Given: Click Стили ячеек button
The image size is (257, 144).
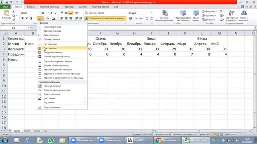Looking at the screenshot, I should tap(196, 16).
